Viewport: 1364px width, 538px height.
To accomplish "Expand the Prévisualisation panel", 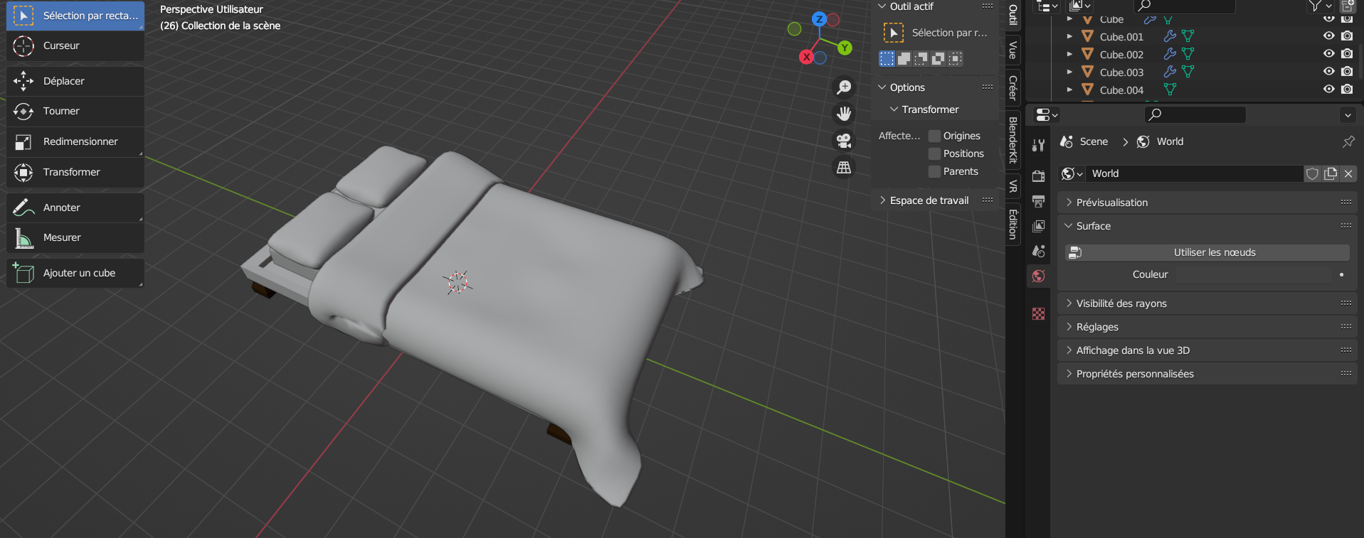I will coord(1111,203).
